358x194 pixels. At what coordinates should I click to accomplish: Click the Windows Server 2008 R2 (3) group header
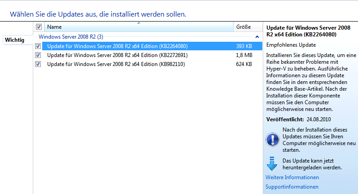(71, 37)
